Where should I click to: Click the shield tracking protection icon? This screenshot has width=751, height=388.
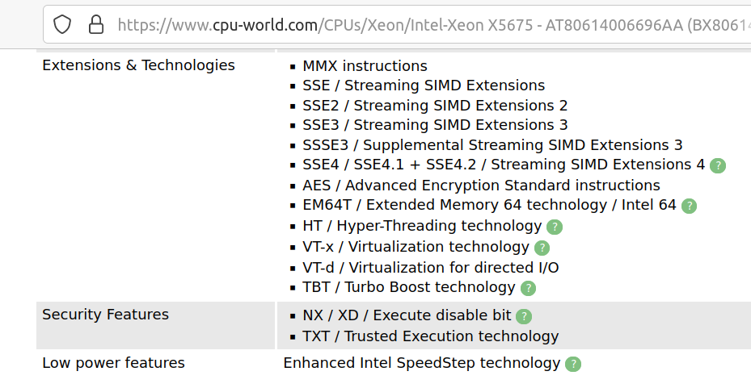63,24
